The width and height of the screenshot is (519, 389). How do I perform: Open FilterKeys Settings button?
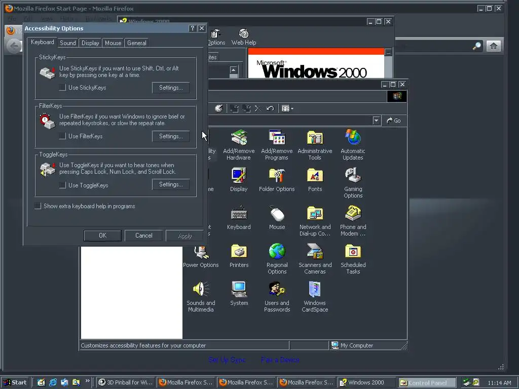click(x=171, y=136)
